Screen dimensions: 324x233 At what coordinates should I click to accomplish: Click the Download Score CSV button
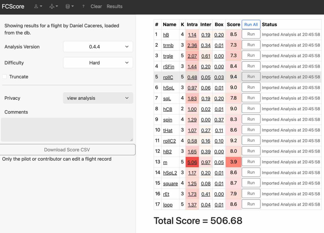click(67, 150)
